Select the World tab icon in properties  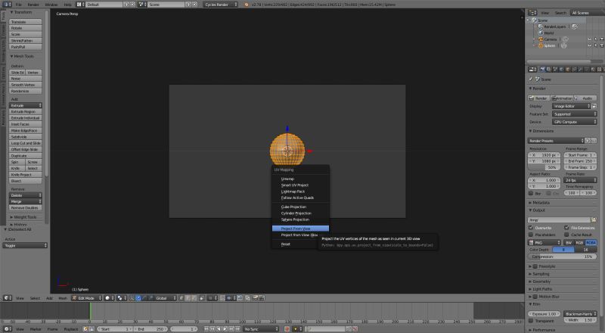coord(561,69)
